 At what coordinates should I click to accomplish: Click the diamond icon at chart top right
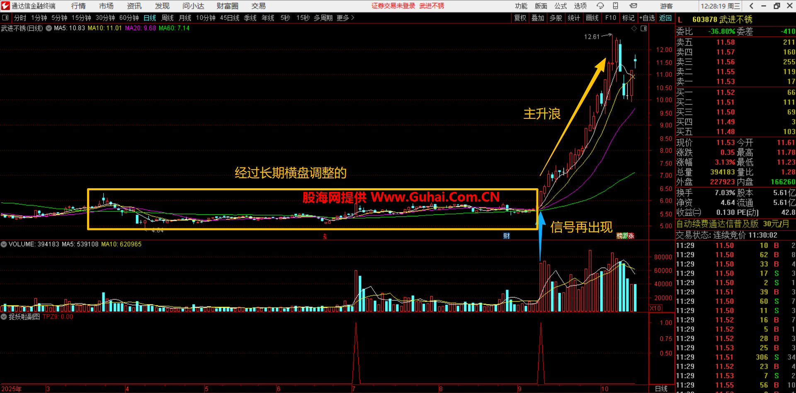tap(634, 29)
